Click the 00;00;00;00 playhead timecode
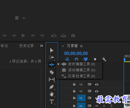The height and width of the screenshot is (108, 130). click(x=76, y=53)
